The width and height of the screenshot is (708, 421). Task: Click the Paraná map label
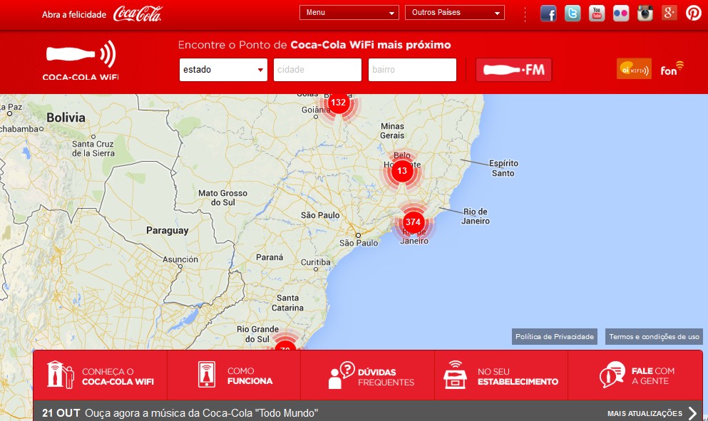tap(270, 257)
